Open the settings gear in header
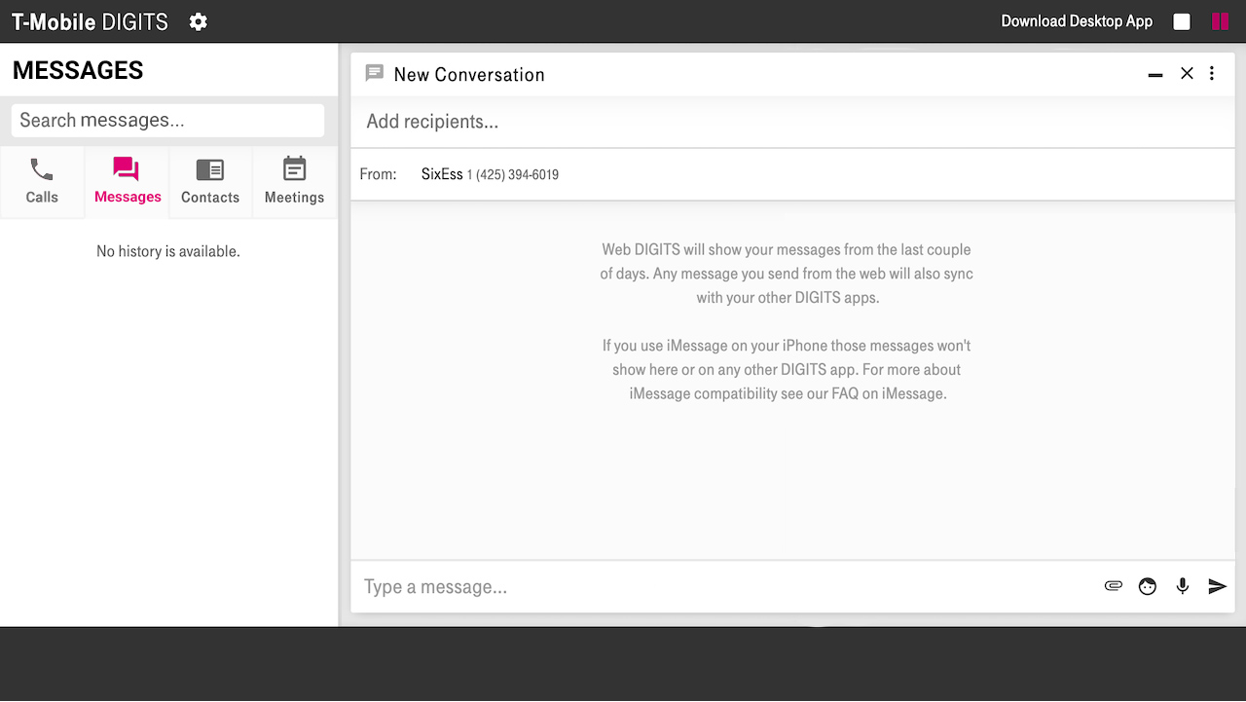The height and width of the screenshot is (702, 1246). (199, 21)
